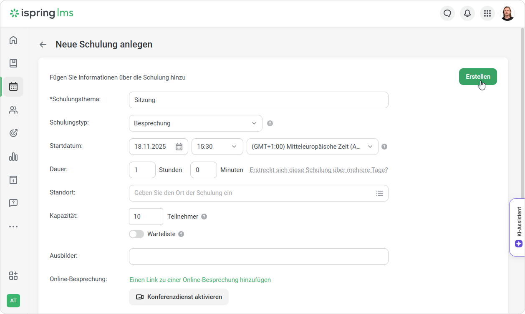
Task: Expand the Schulungstyp Besprechung dropdown
Action: click(196, 123)
